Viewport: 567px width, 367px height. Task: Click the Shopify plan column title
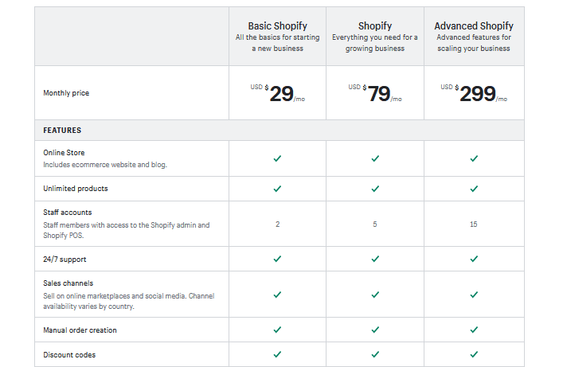coord(375,26)
